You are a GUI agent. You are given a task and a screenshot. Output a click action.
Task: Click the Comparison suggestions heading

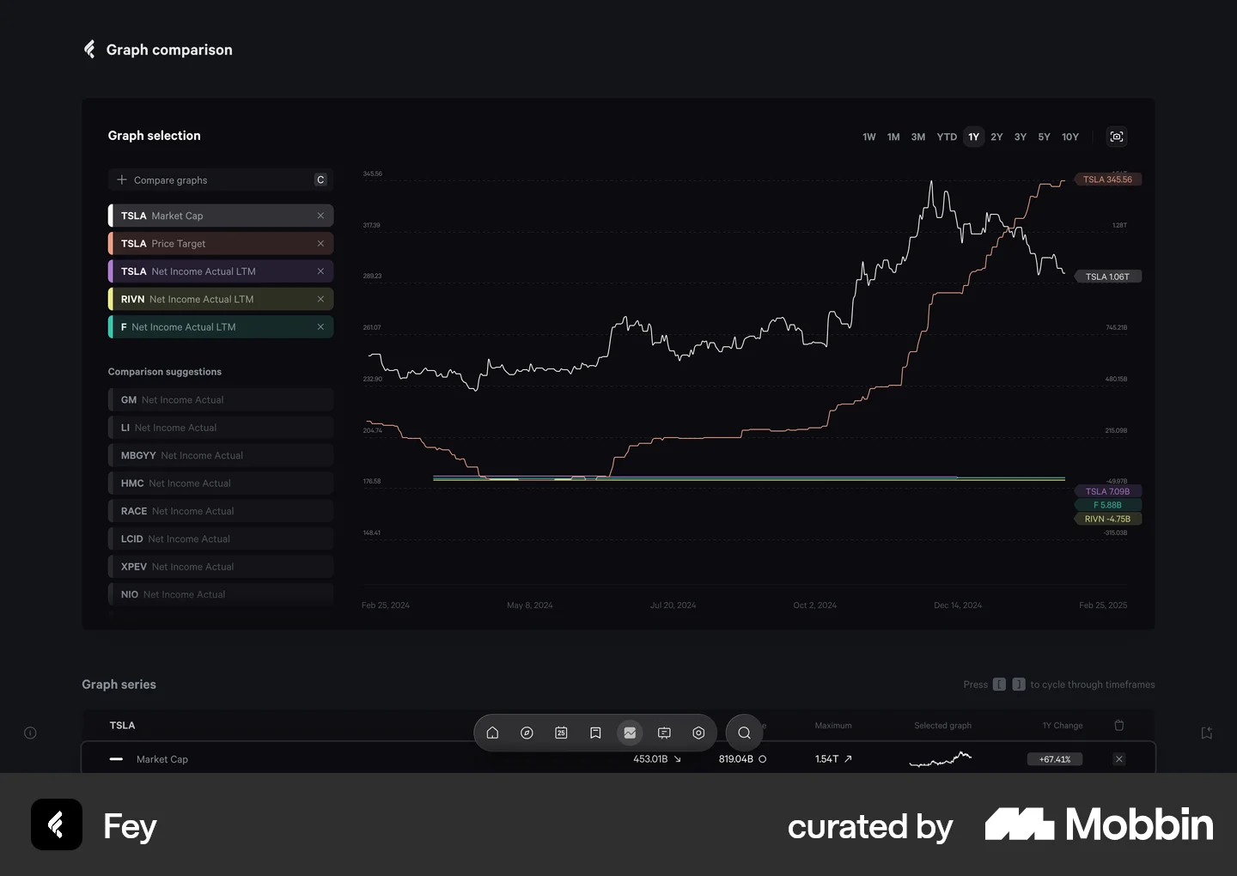165,372
